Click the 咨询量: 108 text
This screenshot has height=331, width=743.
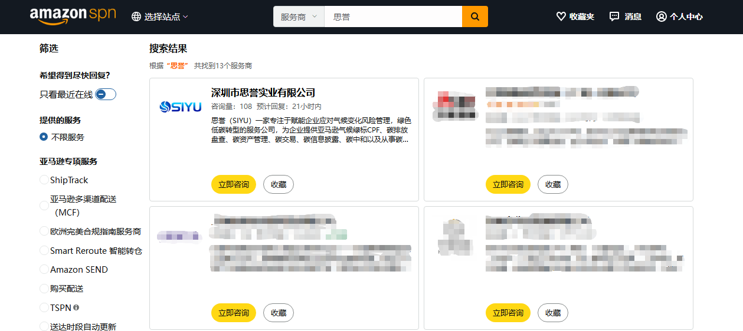point(231,107)
